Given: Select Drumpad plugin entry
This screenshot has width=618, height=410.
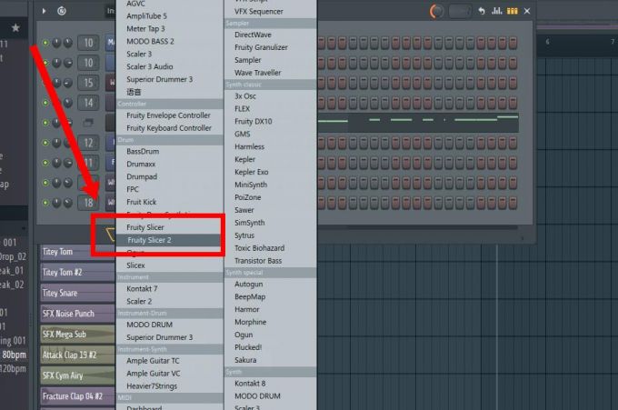Looking at the screenshot, I should [x=142, y=176].
